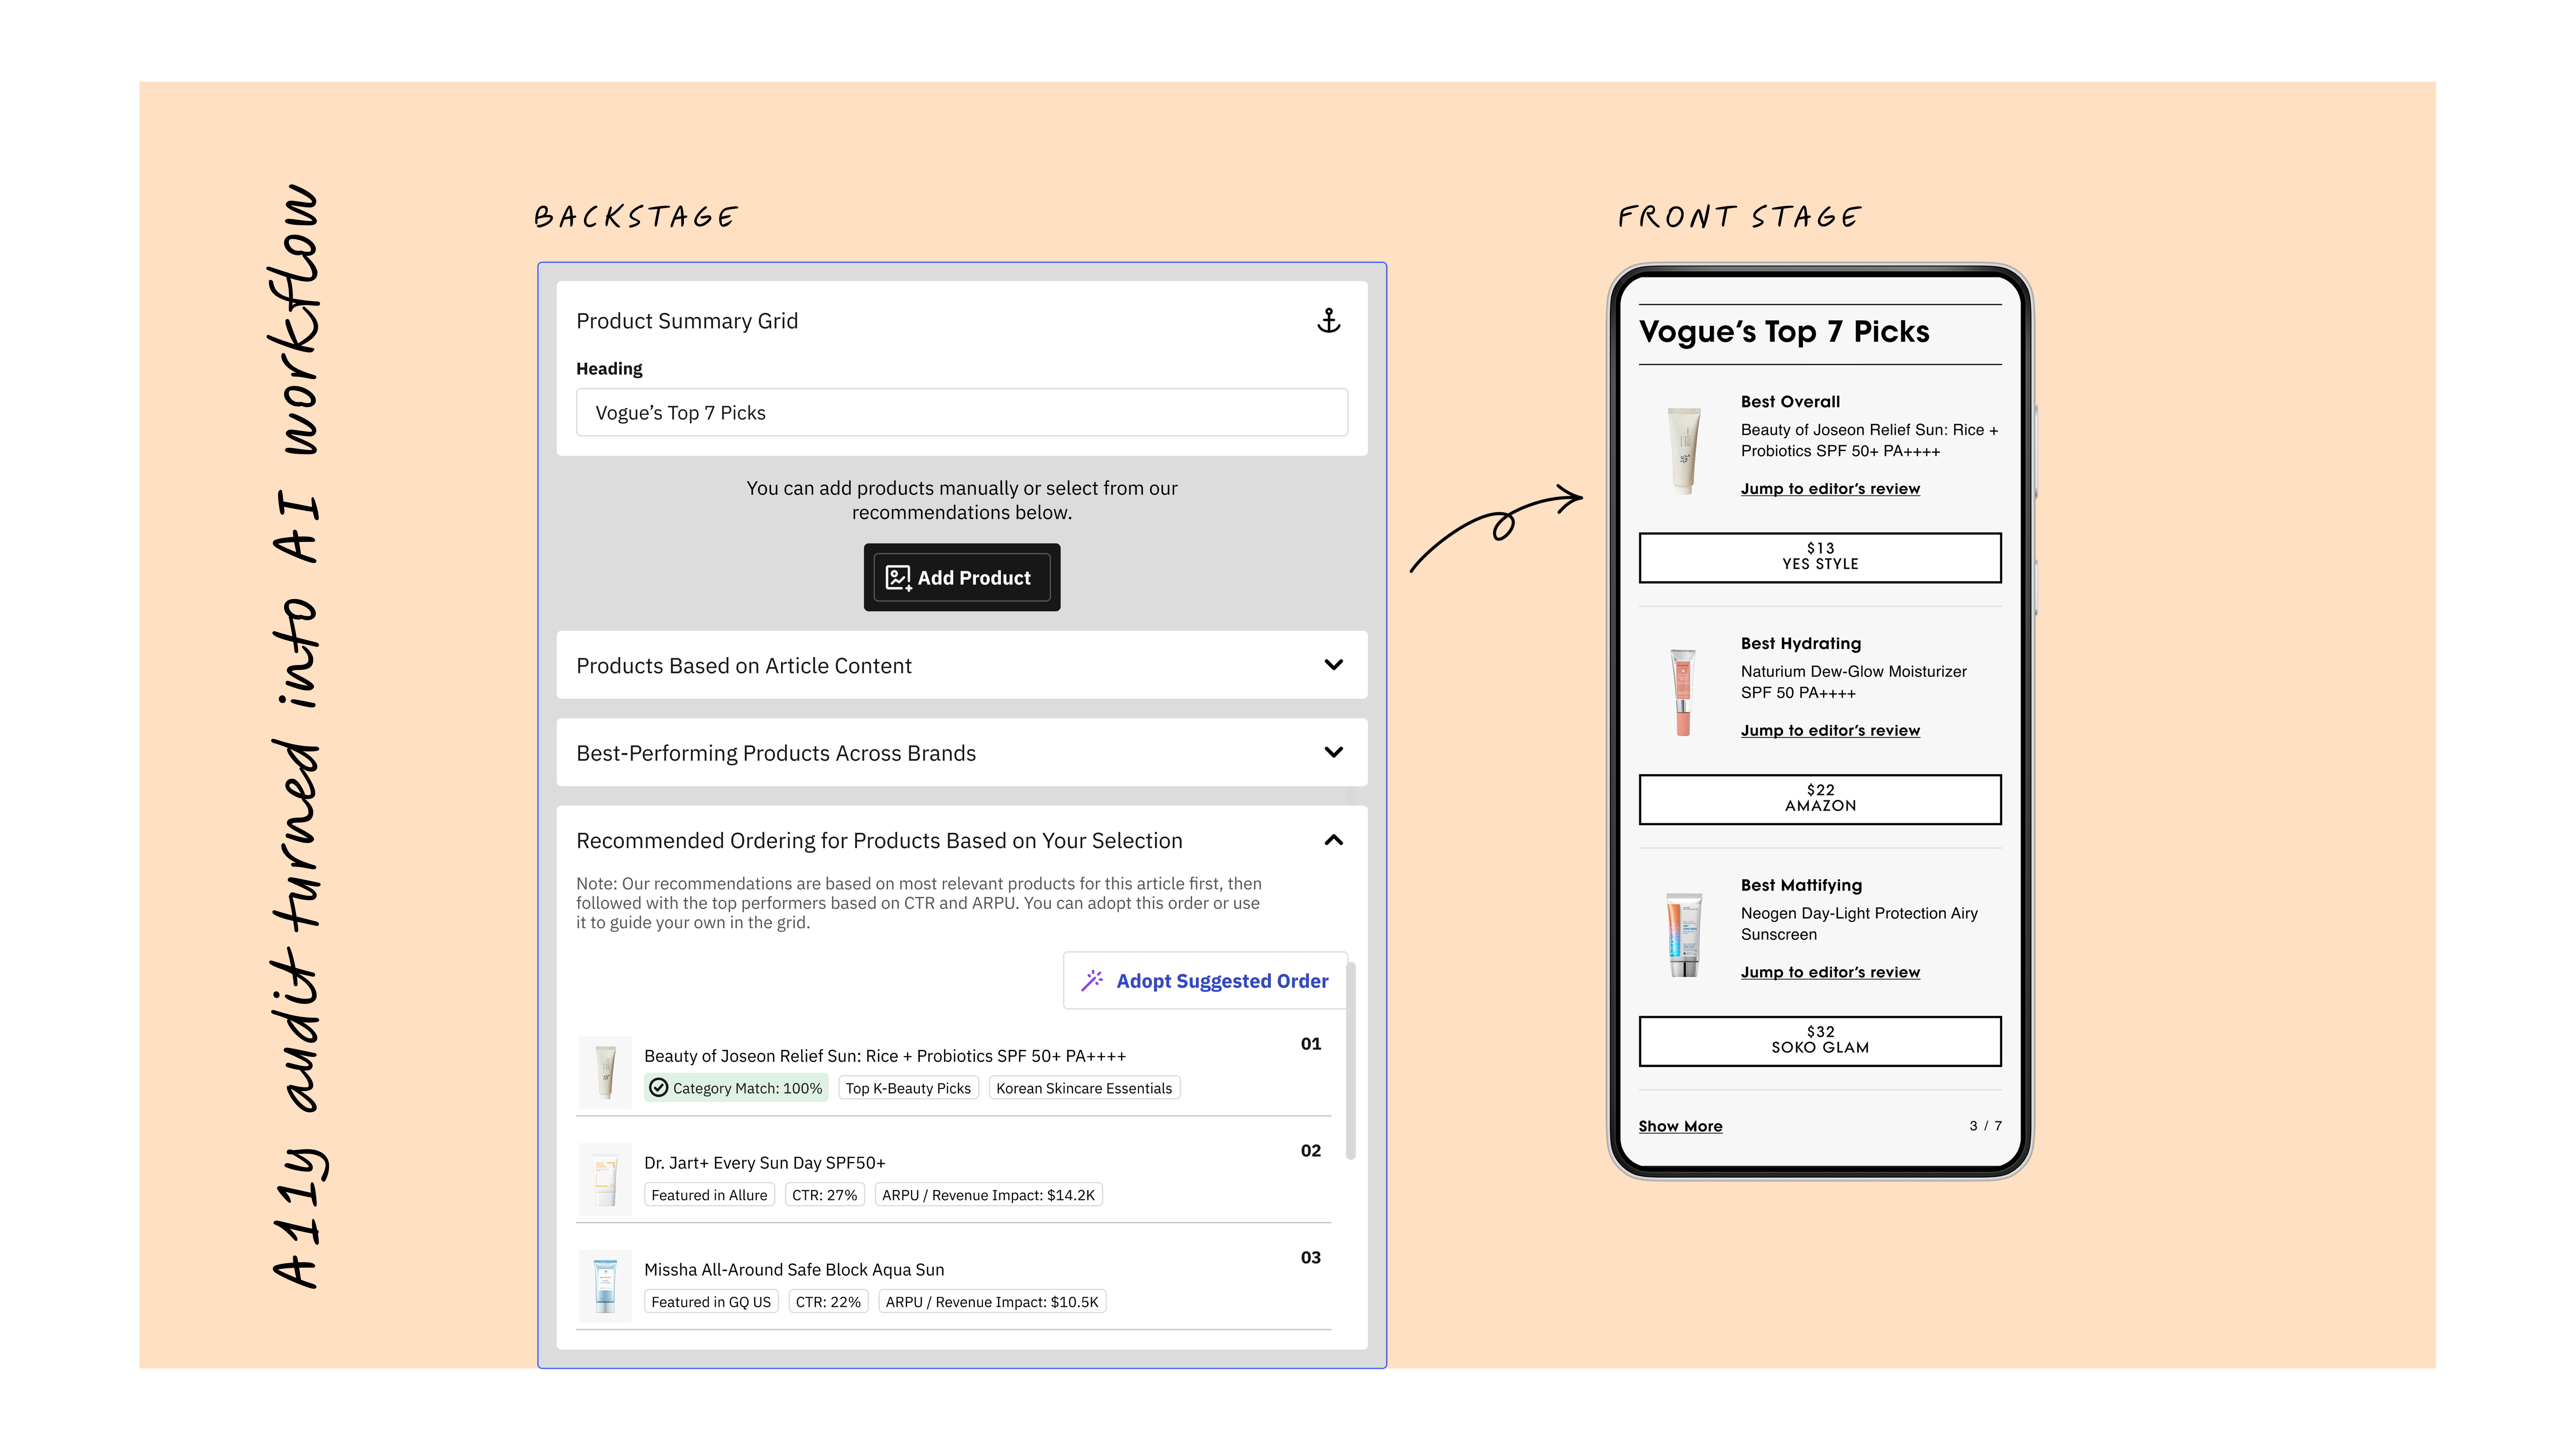Click the Top K-Beauty Picks tag

click(908, 1088)
